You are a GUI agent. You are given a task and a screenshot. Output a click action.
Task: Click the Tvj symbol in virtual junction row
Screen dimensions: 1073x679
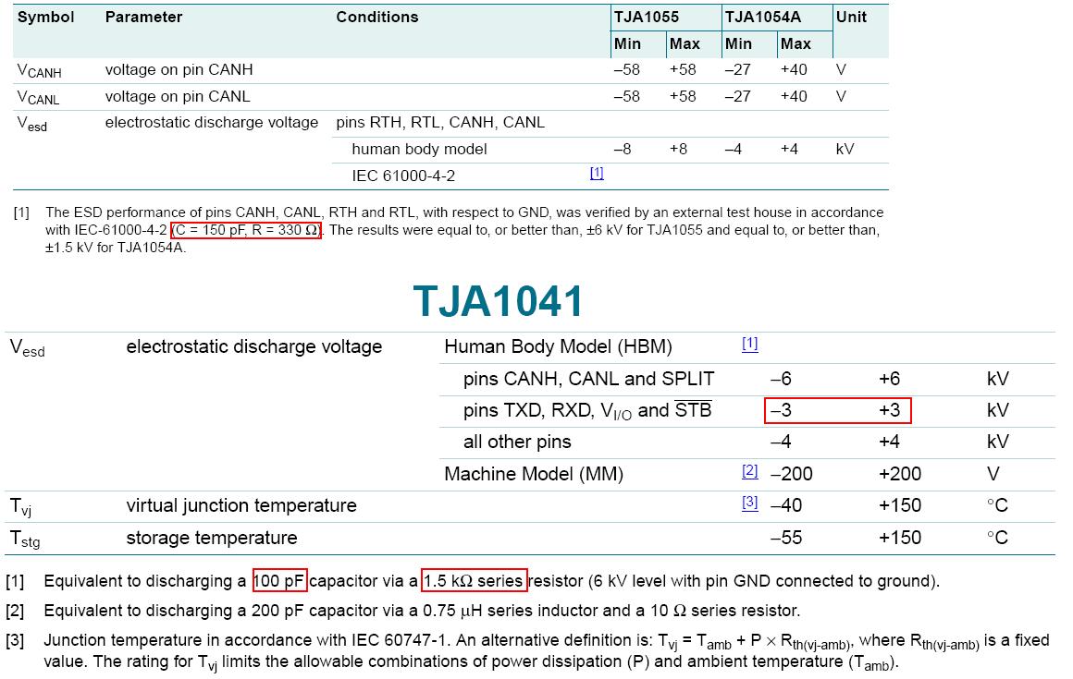[20, 507]
